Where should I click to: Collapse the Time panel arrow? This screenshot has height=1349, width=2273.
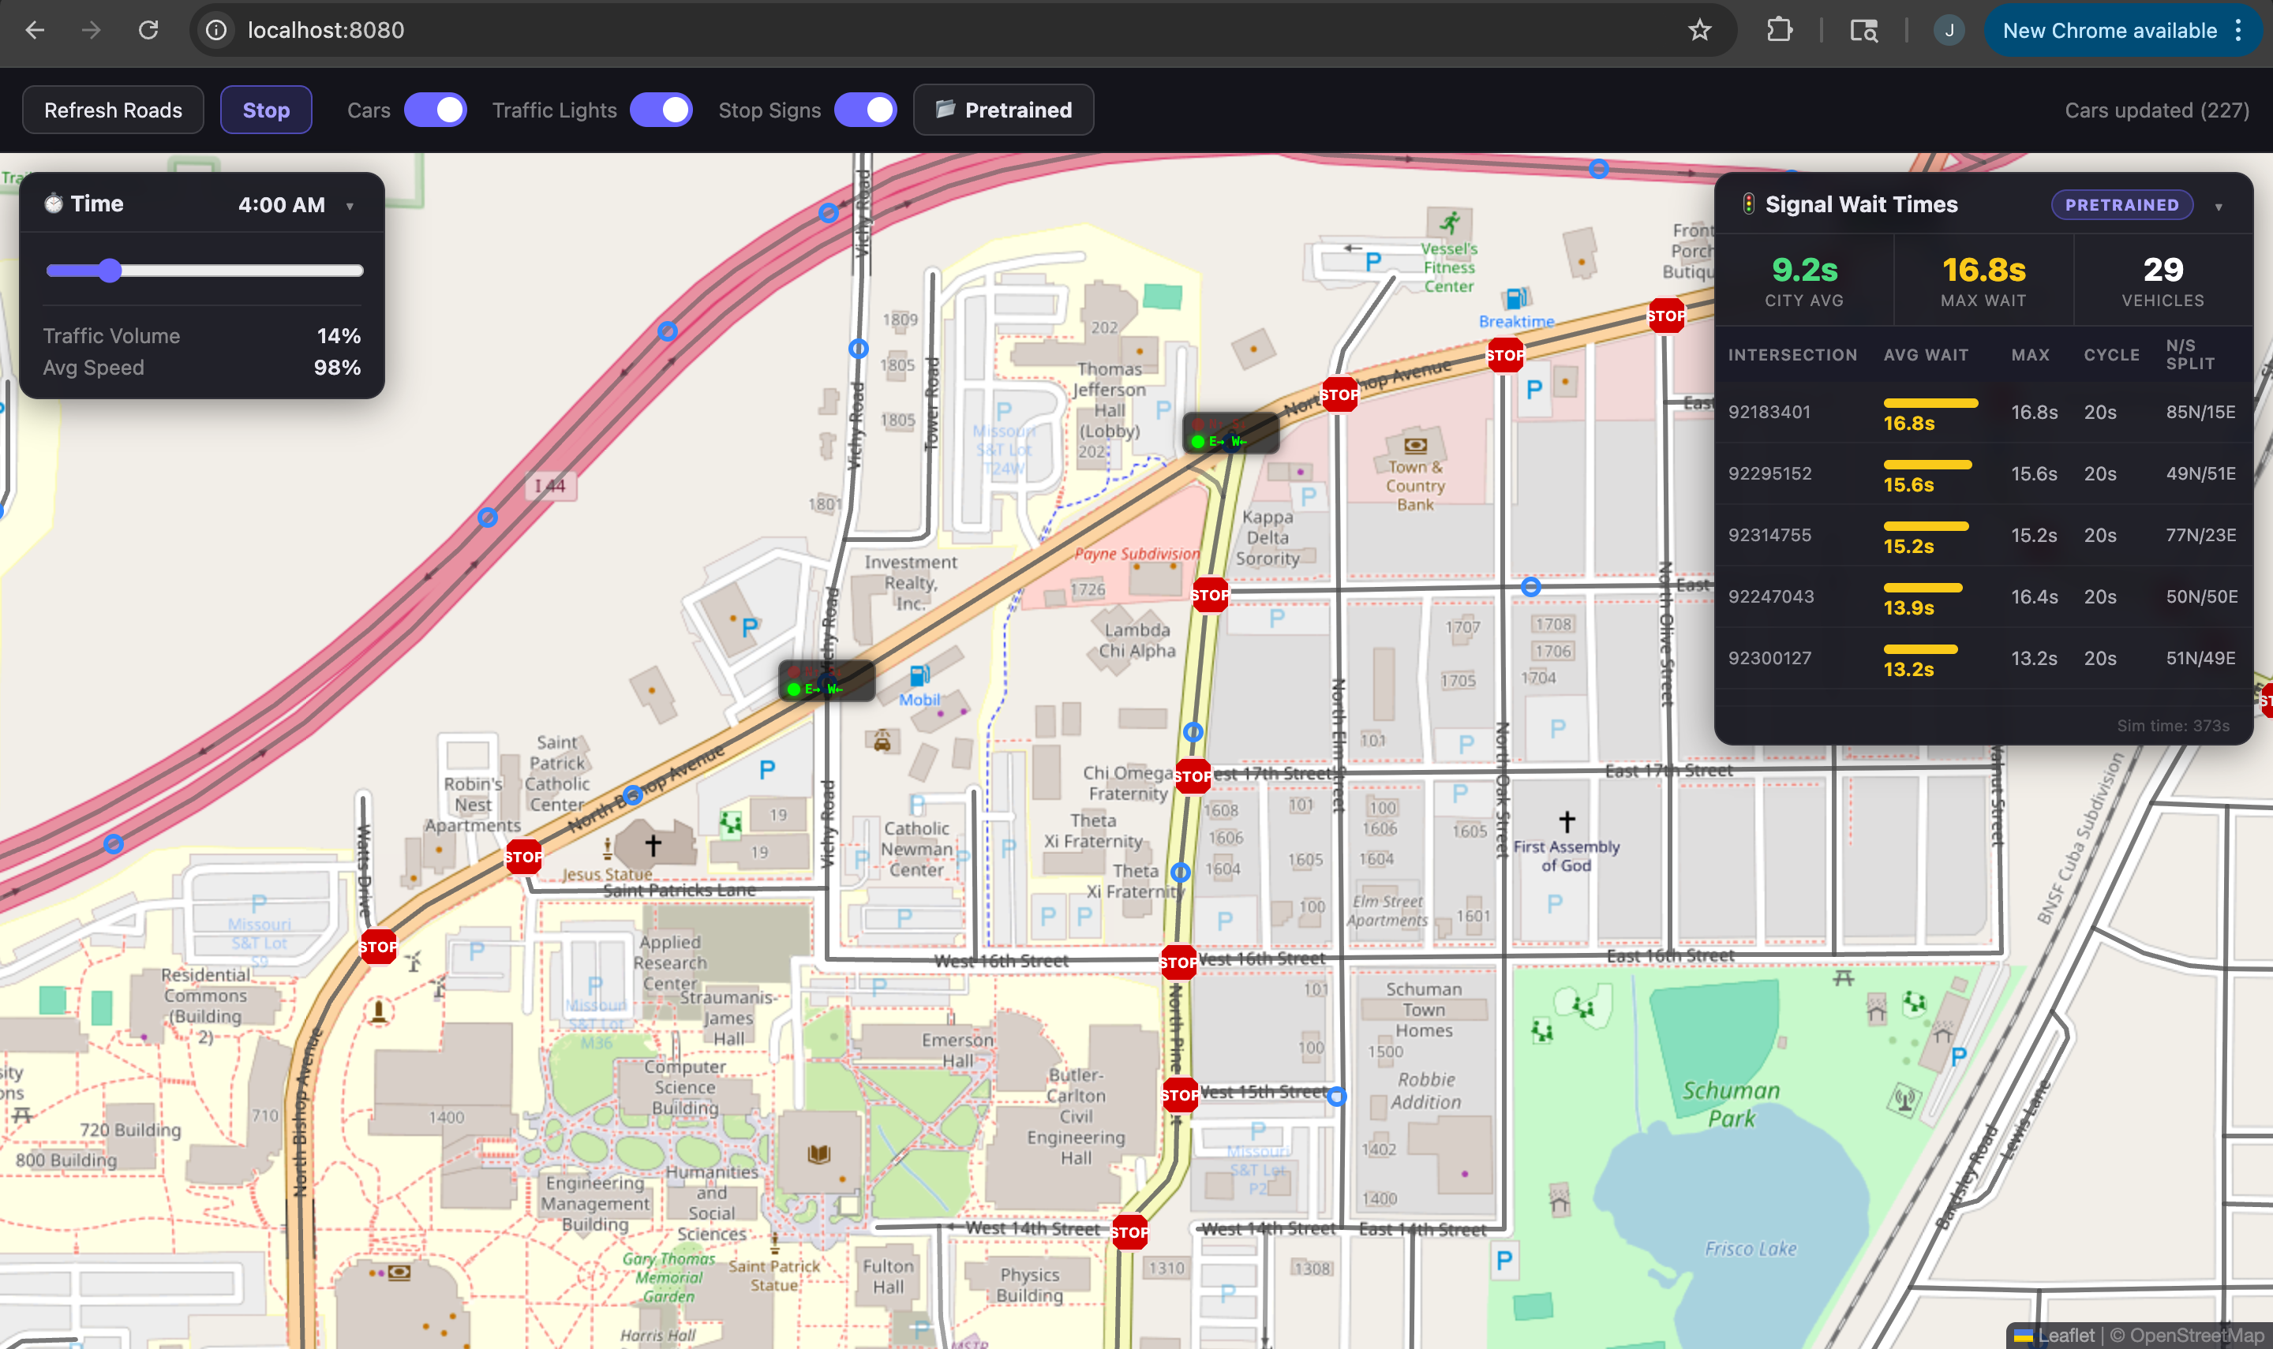click(350, 207)
